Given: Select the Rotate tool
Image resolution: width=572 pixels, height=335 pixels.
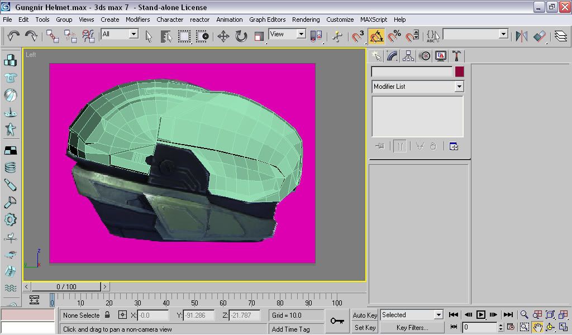Looking at the screenshot, I should pyautogui.click(x=241, y=36).
